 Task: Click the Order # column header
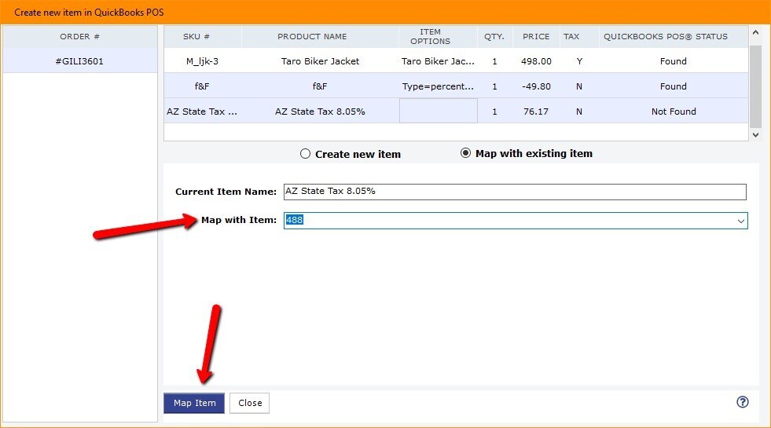click(79, 37)
